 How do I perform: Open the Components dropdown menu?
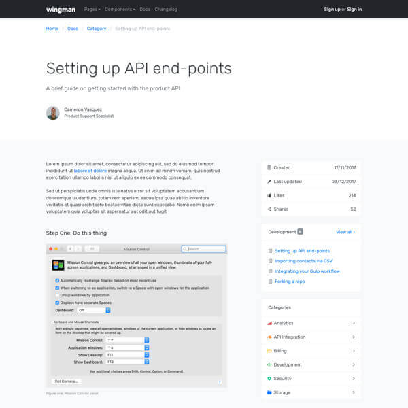click(120, 10)
